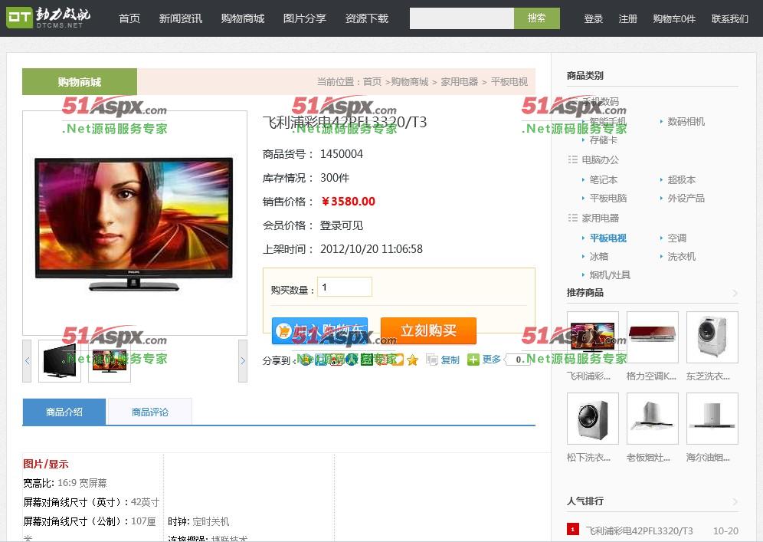The width and height of the screenshot is (763, 542).
Task: Open 外设产品 category in sidebar
Action: [686, 199]
